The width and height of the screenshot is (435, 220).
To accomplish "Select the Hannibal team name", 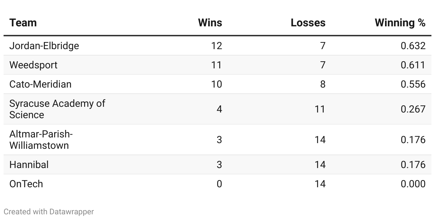I will (29, 165).
